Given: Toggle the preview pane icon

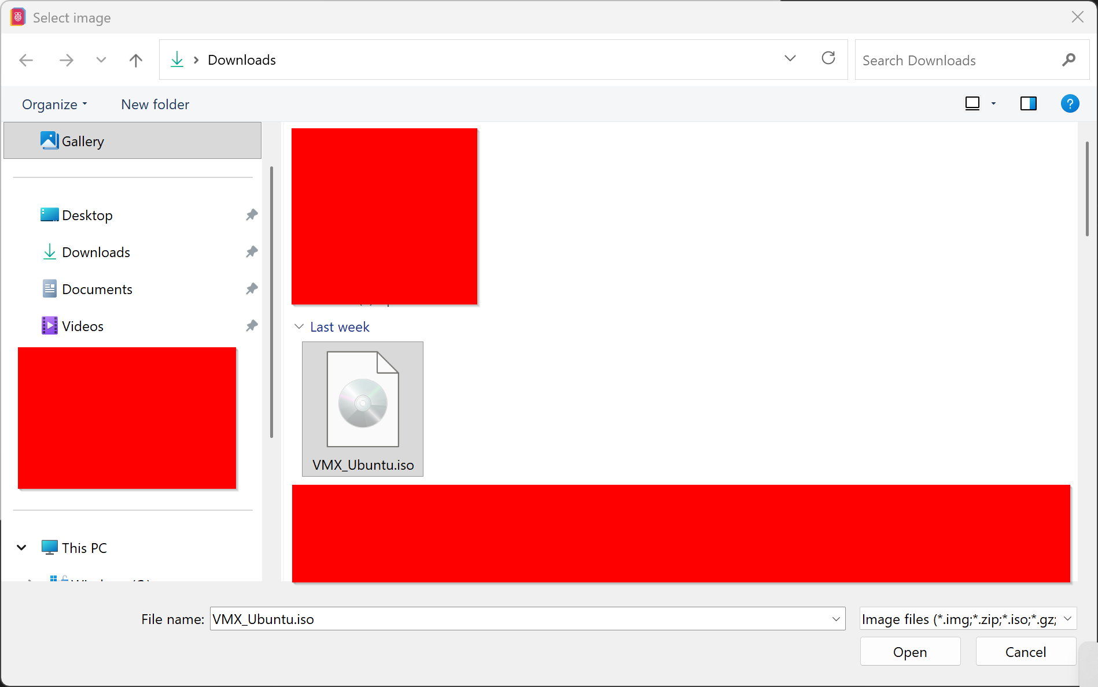Looking at the screenshot, I should pos(1029,103).
